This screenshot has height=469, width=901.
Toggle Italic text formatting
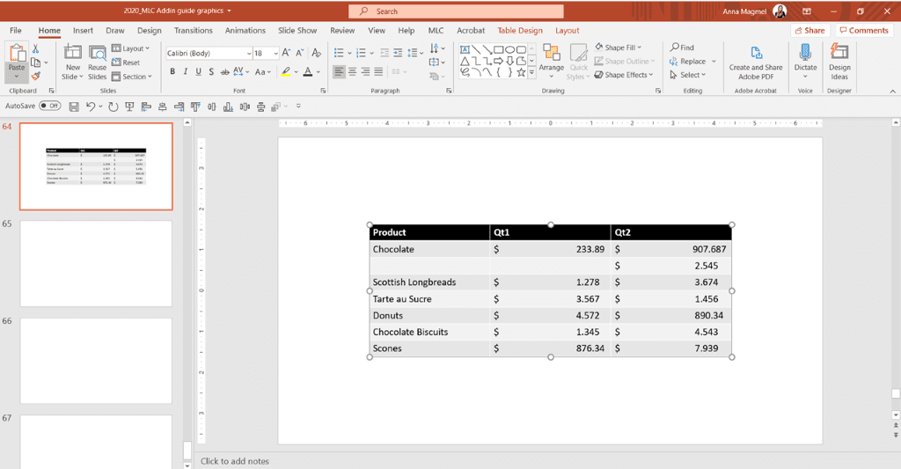185,72
